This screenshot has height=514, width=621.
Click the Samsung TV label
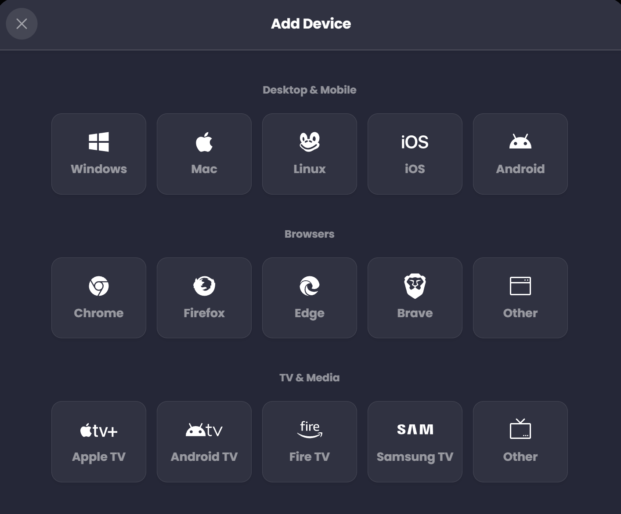coord(415,457)
